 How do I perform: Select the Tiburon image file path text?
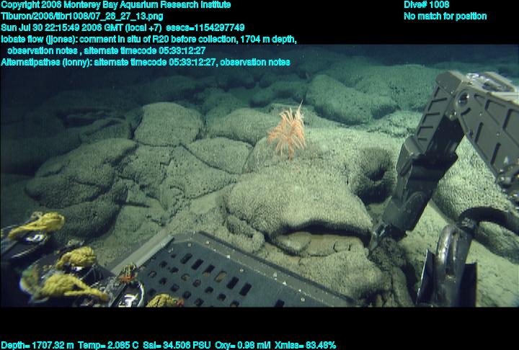click(82, 16)
